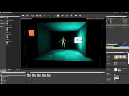Select Cone in the placement list
Image resolution: width=129 pixels, height=96 pixels.
tap(13, 37)
